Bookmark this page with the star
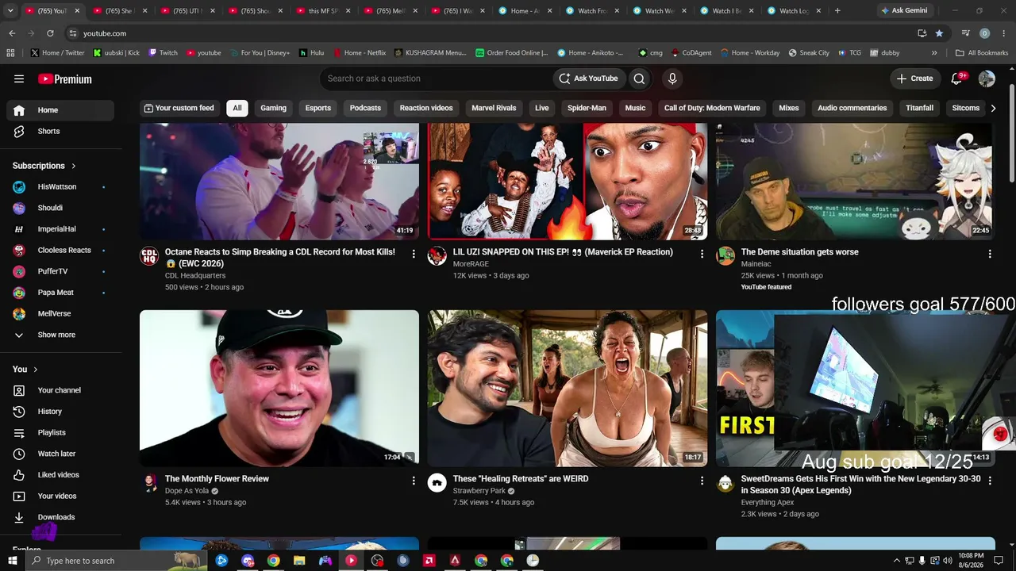Viewport: 1016px width, 571px height. click(939, 33)
